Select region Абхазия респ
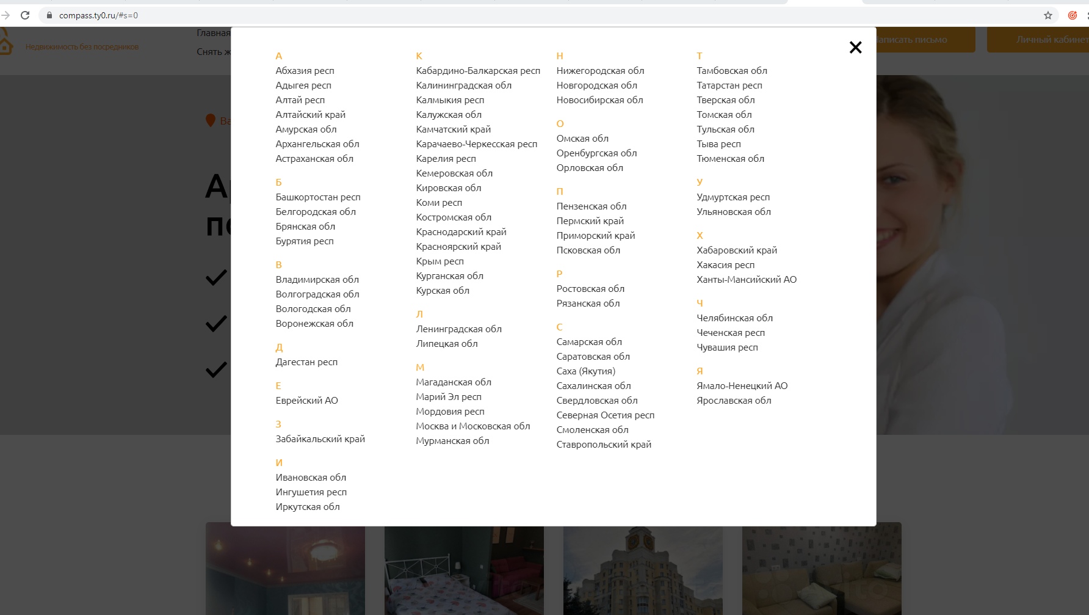The height and width of the screenshot is (615, 1089). click(x=305, y=71)
